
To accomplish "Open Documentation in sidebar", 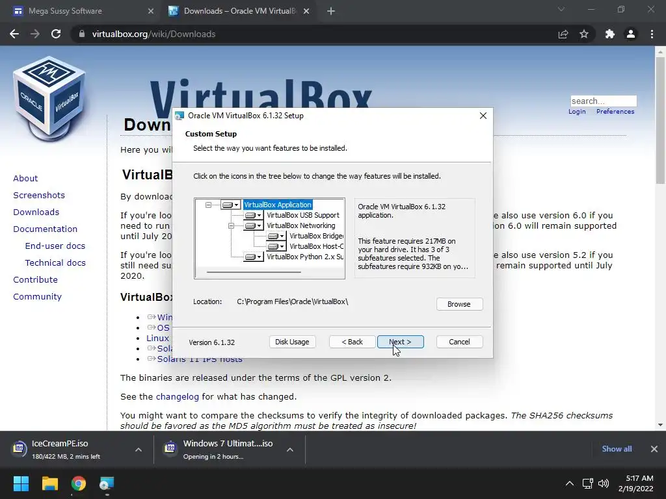I will tap(45, 229).
